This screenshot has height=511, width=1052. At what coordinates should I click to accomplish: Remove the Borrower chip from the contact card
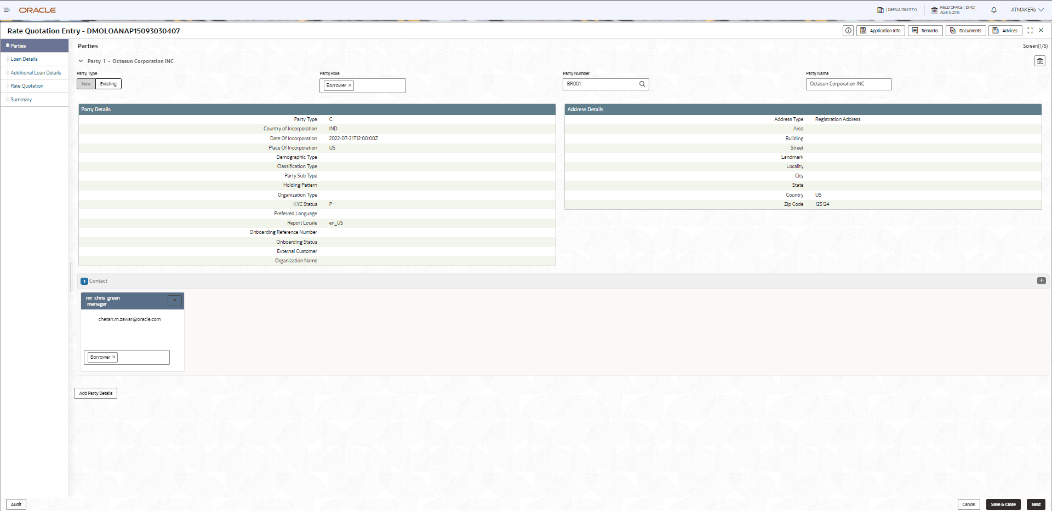114,357
